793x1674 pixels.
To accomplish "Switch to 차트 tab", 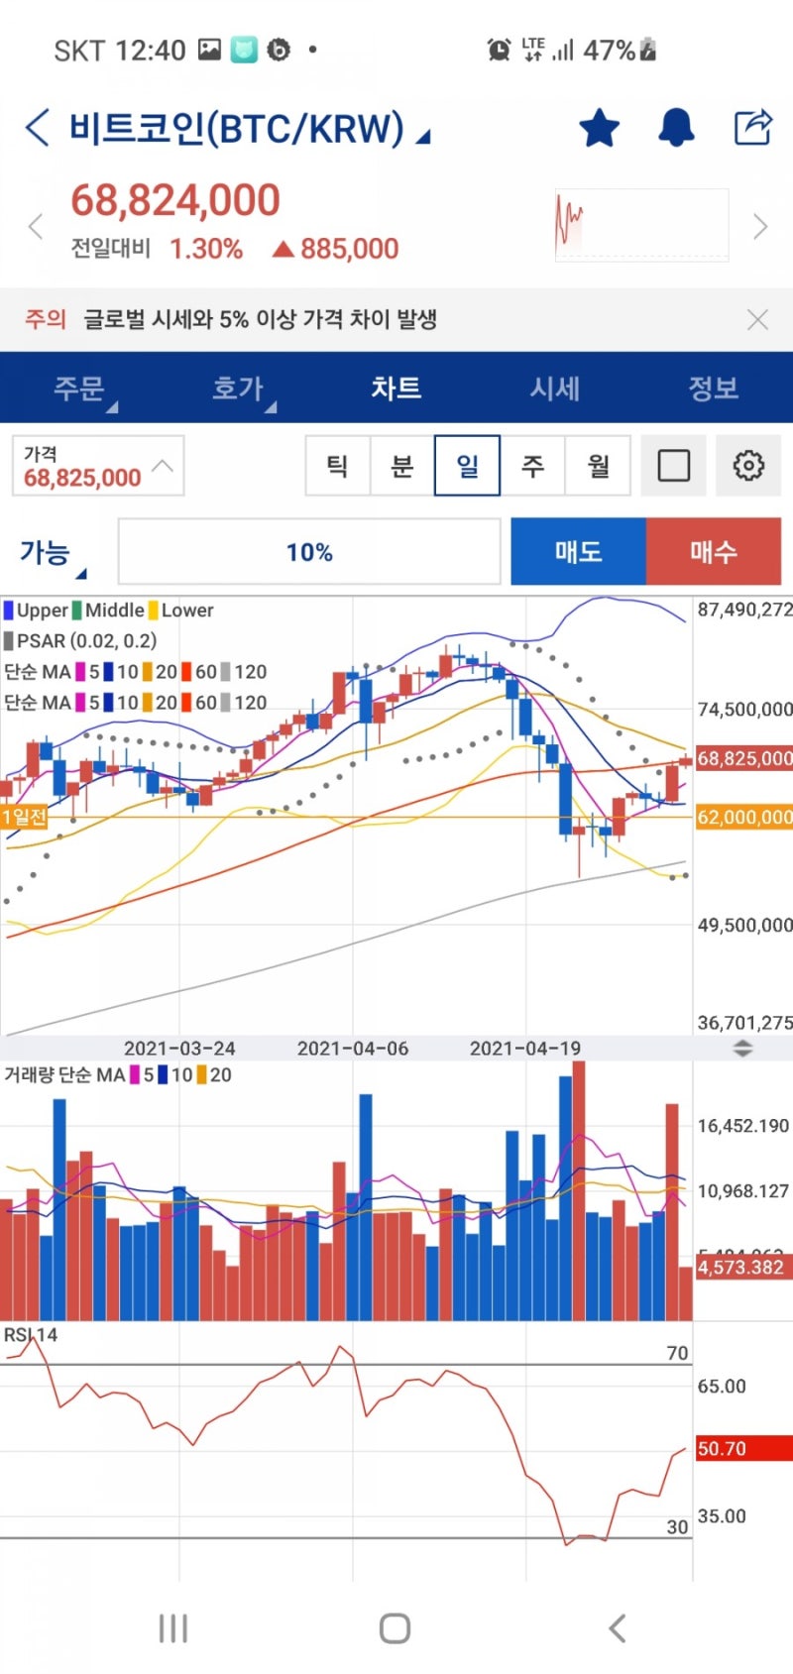I will (396, 388).
